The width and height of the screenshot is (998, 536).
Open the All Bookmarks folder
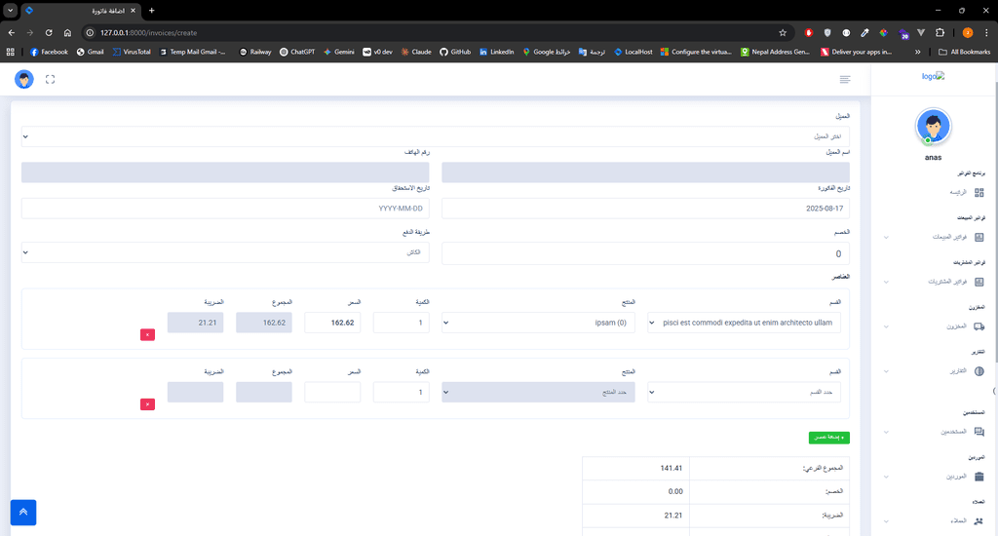964,52
